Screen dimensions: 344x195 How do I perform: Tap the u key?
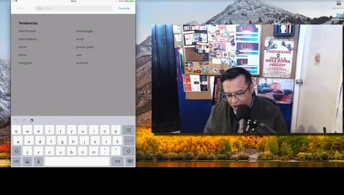[x=83, y=130]
